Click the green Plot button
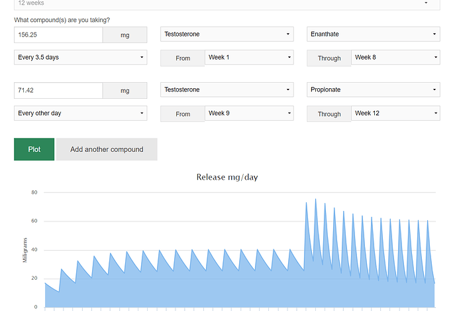 point(34,149)
